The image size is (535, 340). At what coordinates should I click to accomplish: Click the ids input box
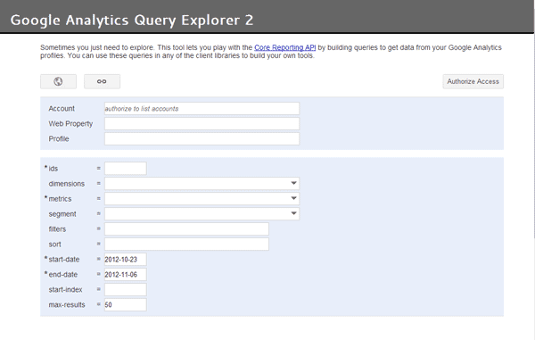pyautogui.click(x=126, y=169)
